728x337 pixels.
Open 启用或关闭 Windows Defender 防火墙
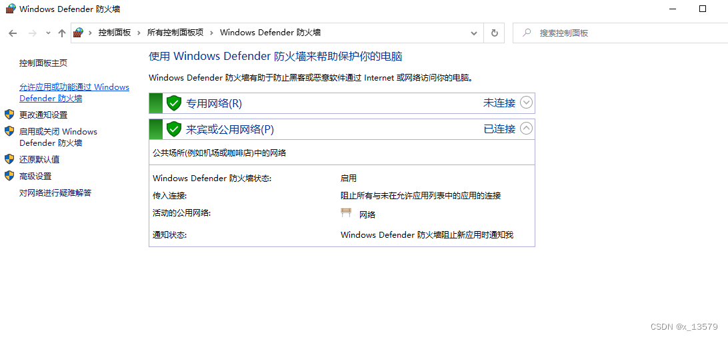(58, 137)
